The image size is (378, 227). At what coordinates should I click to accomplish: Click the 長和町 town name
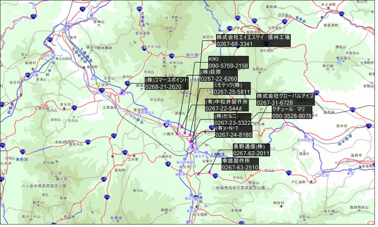point(120,170)
